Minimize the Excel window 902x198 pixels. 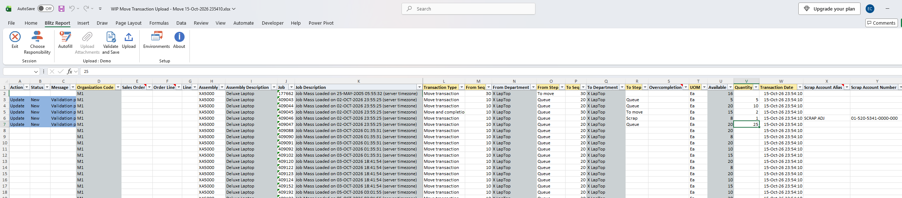coord(887,9)
